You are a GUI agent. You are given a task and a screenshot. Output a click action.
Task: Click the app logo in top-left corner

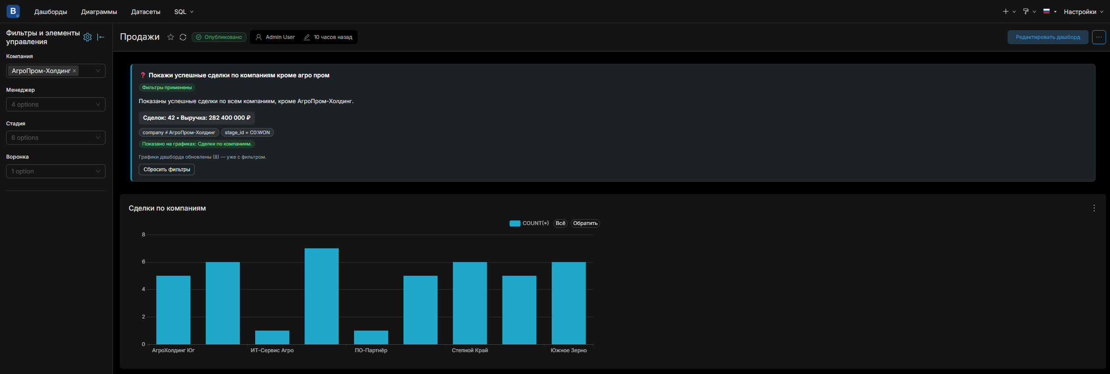(x=13, y=11)
